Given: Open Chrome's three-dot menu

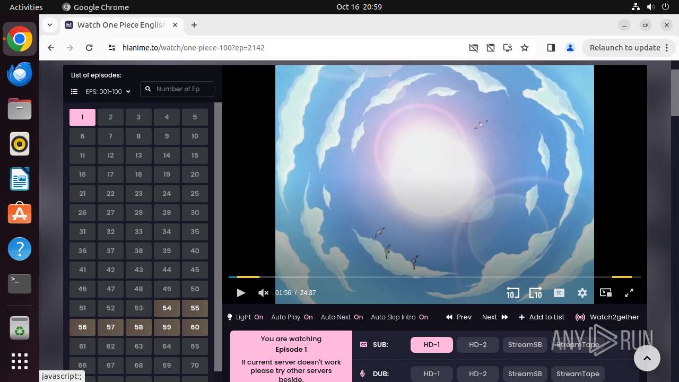Looking at the screenshot, I should (x=666, y=48).
